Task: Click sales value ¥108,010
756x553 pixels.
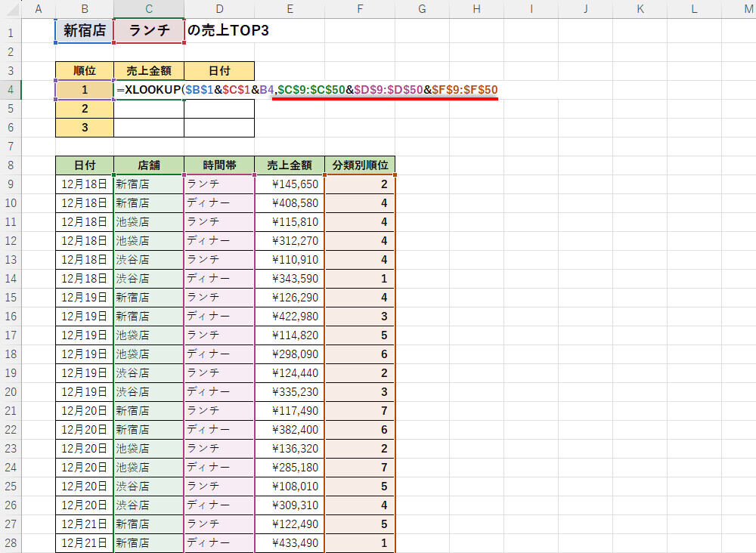Action: (290, 486)
